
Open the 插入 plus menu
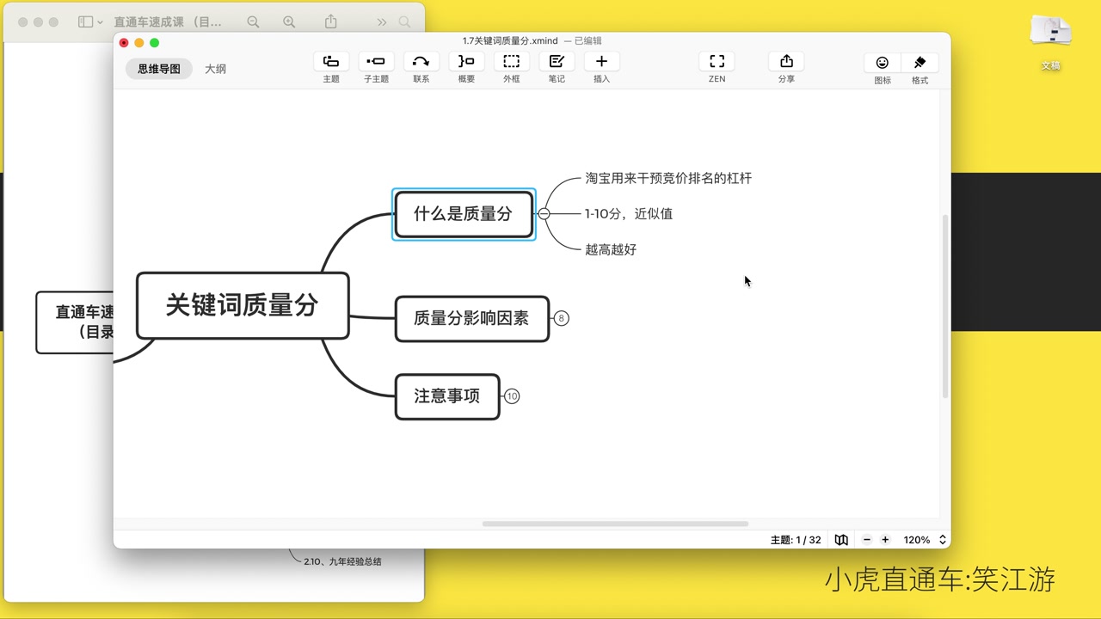(x=601, y=61)
